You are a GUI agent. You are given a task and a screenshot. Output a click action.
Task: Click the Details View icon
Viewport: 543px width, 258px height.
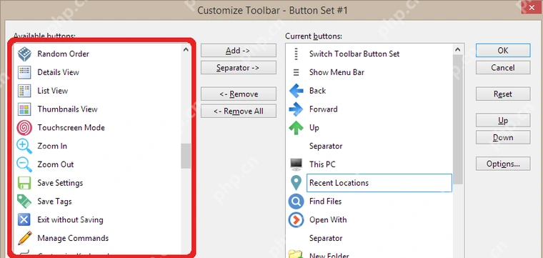(24, 72)
